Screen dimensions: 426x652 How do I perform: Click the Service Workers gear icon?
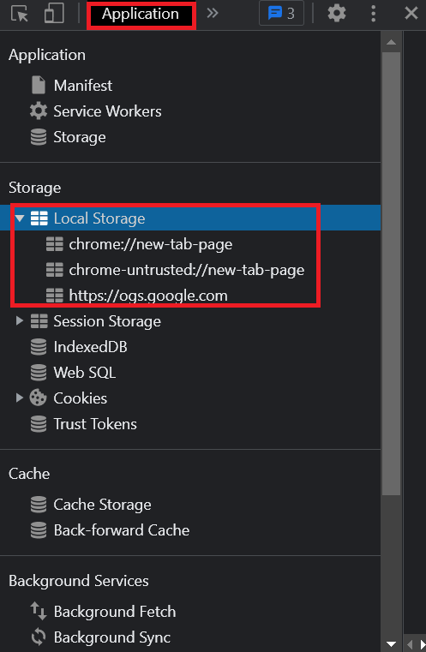pyautogui.click(x=39, y=111)
